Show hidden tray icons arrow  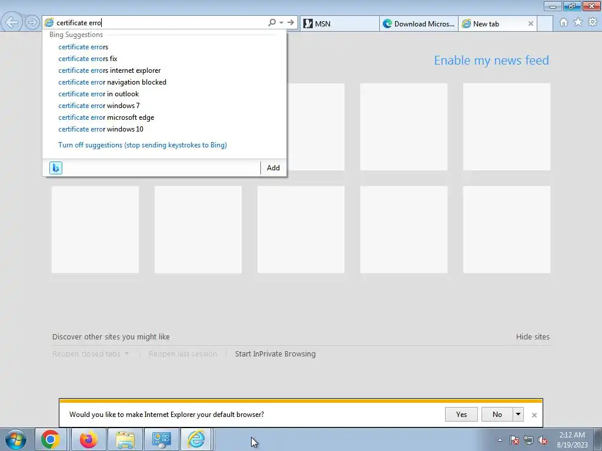500,440
